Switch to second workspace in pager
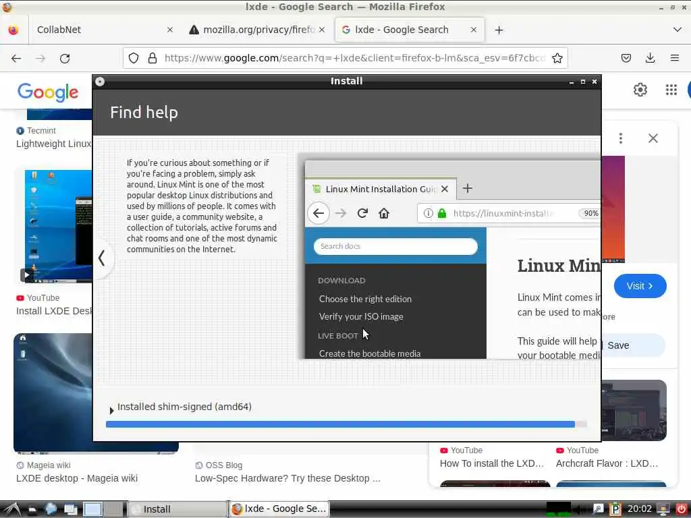Viewport: 691px width, 518px height. point(113,509)
